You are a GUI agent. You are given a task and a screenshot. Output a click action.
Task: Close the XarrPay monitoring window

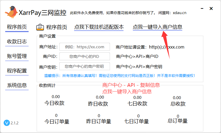click(211, 9)
